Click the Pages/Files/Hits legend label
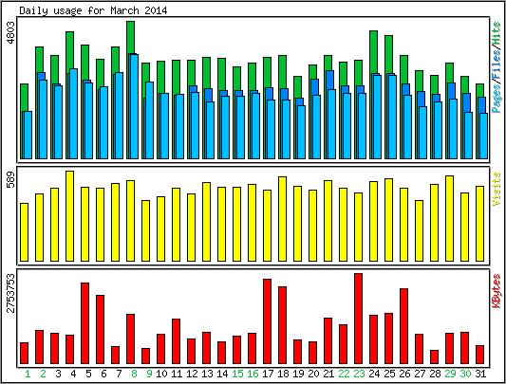Viewport: 506px width, 384px height. [497, 66]
